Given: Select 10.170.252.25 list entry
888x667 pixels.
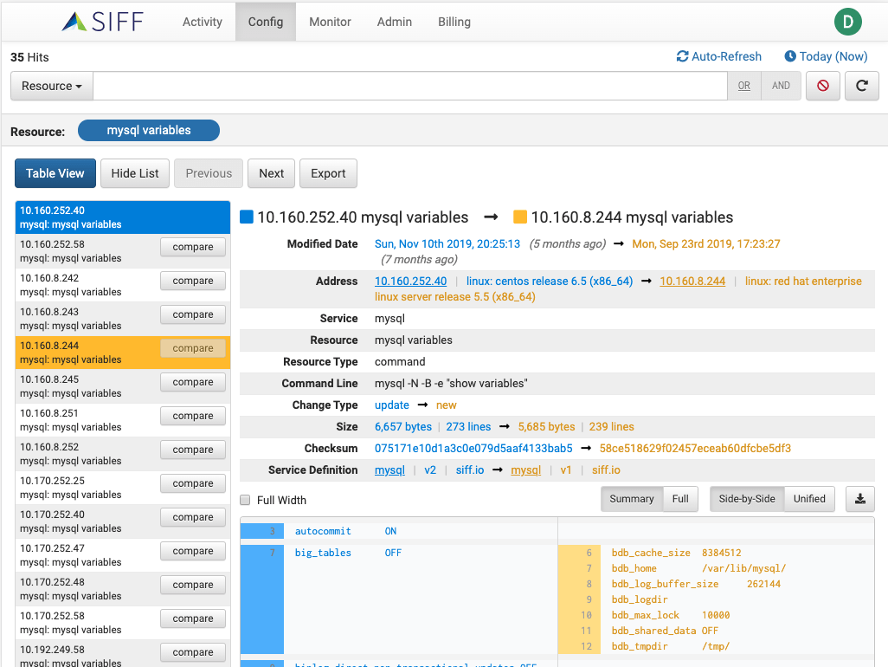Looking at the screenshot, I should pyautogui.click(x=123, y=488).
